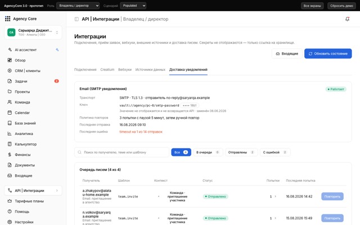Filter queue by Отправлены
360x225 pixels.
(241, 152)
